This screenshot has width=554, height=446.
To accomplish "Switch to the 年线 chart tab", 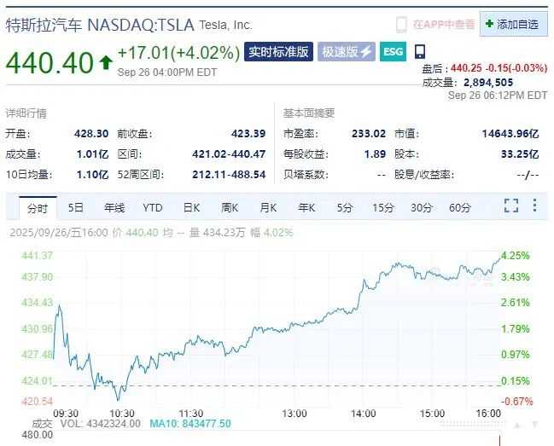I will click(114, 207).
